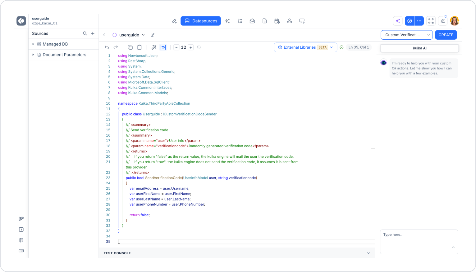Viewport: 476px width, 272px height.
Task: Click the copy code icon
Action: tap(130, 47)
